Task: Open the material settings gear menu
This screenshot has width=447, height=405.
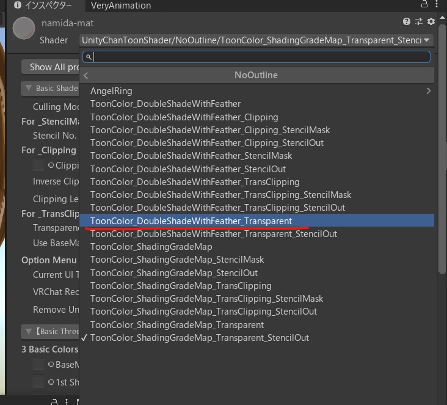Action: pyautogui.click(x=431, y=21)
